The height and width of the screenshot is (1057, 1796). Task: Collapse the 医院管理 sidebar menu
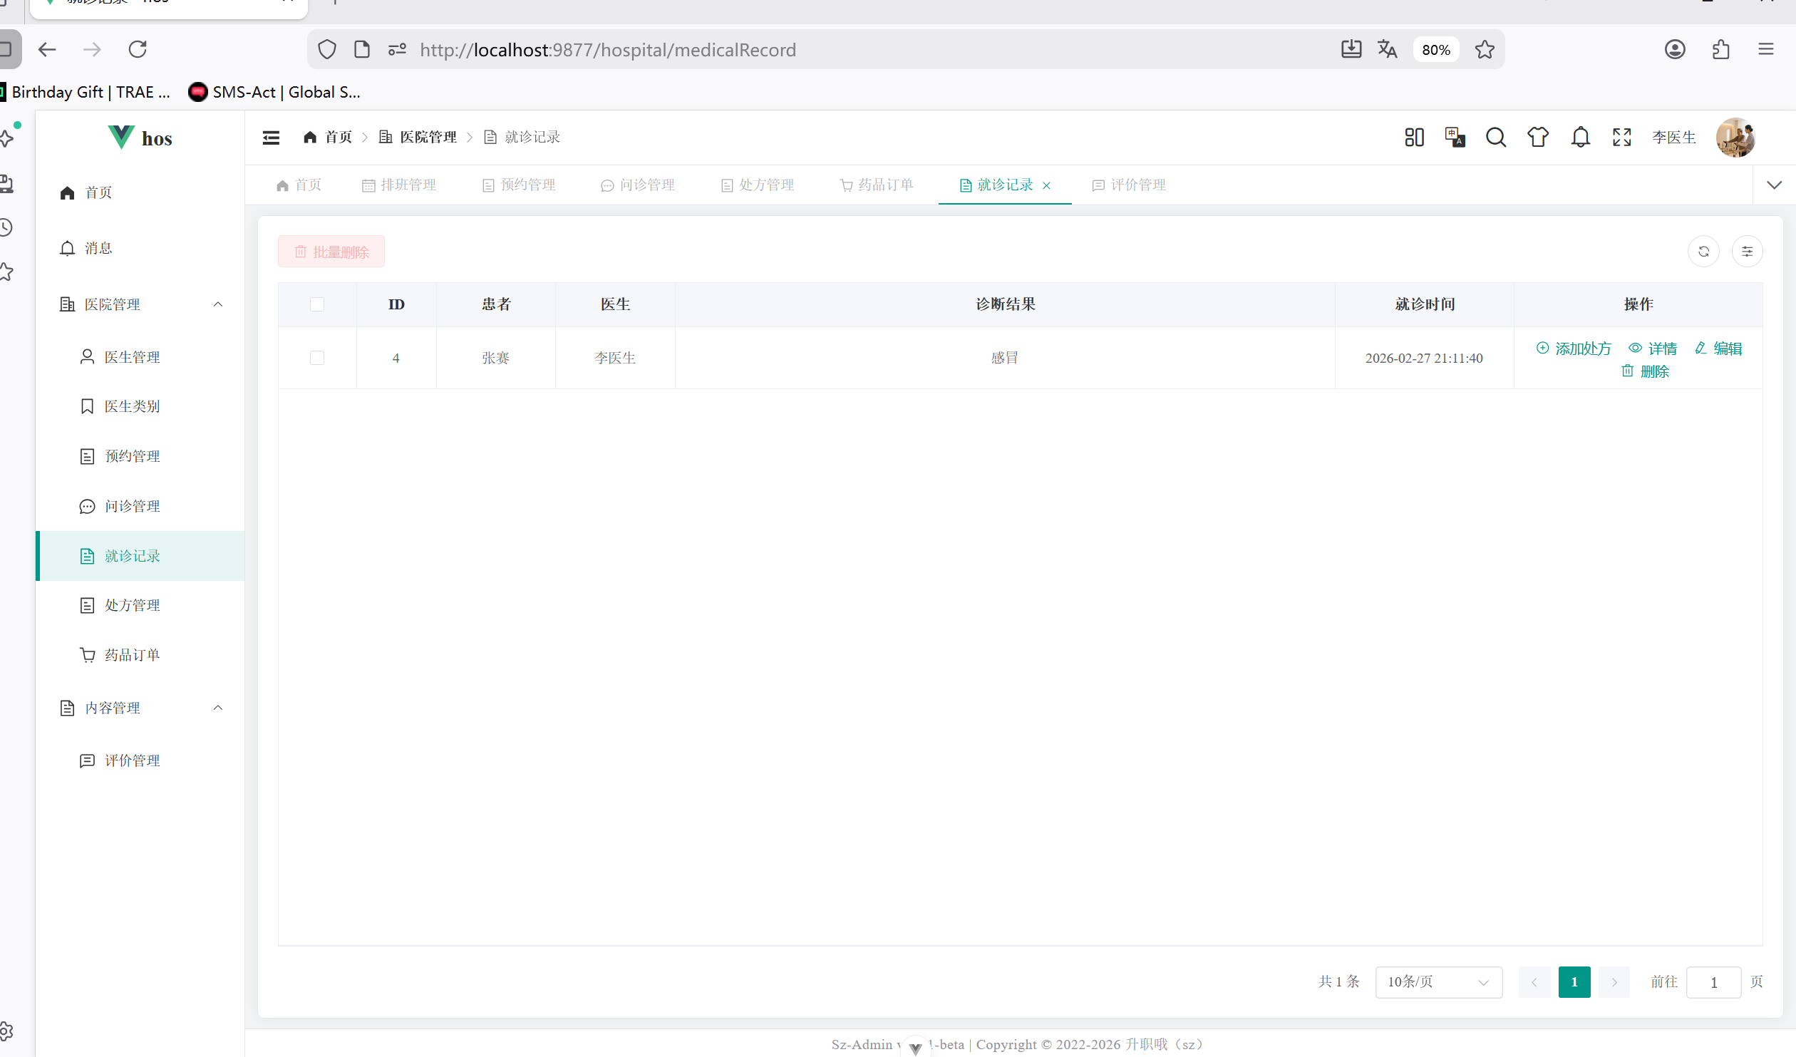[218, 304]
